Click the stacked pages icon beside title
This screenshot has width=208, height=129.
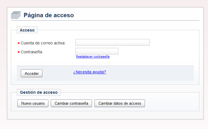(16, 15)
